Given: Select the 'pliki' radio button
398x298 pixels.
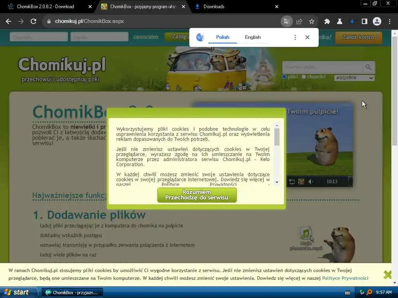Looking at the screenshot, I should pos(285,77).
